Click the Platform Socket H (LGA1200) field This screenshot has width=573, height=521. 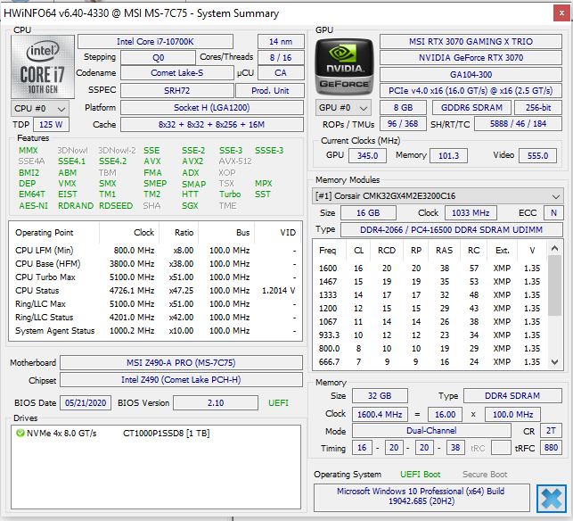pos(212,108)
